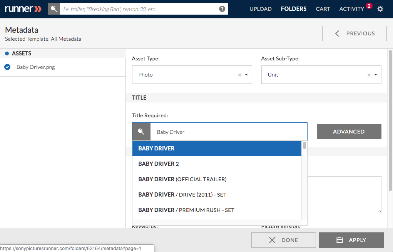The image size is (393, 252).
Task: Focus the Title Required input field
Action: (229, 132)
